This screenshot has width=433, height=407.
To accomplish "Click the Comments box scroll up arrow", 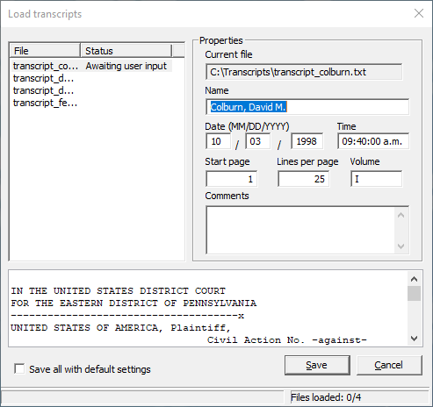I will point(401,216).
